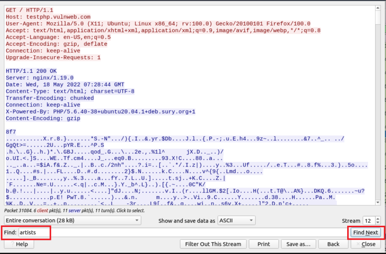Increment the Stream number with up arrow
This screenshot has height=254, width=386.
377,219
